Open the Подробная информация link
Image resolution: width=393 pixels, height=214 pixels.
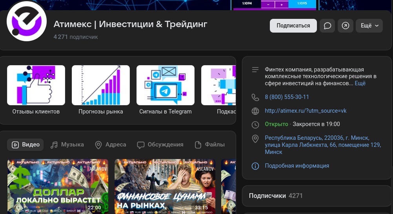click(x=297, y=166)
